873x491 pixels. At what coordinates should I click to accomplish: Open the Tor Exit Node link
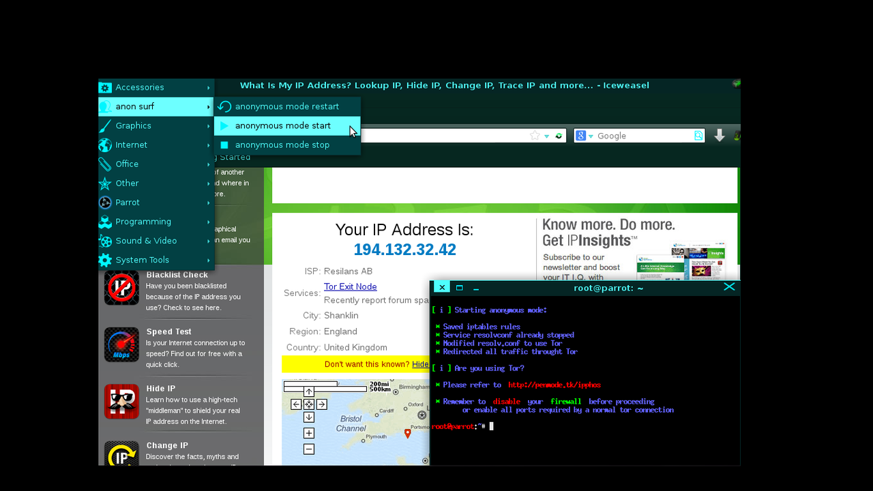(350, 286)
